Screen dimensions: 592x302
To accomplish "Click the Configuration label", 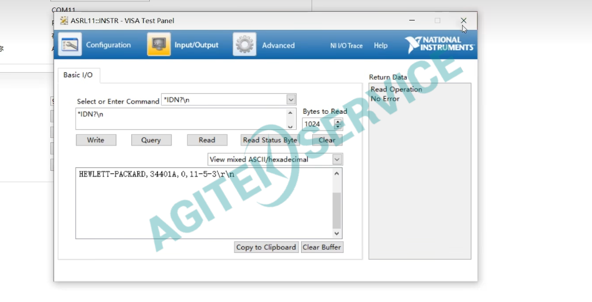I will point(108,45).
